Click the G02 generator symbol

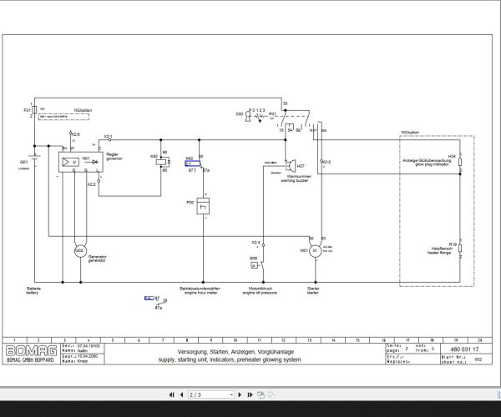pos(80,251)
